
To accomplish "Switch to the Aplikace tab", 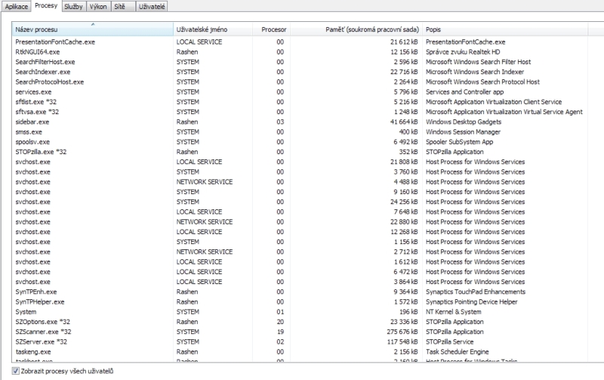I will click(x=17, y=6).
